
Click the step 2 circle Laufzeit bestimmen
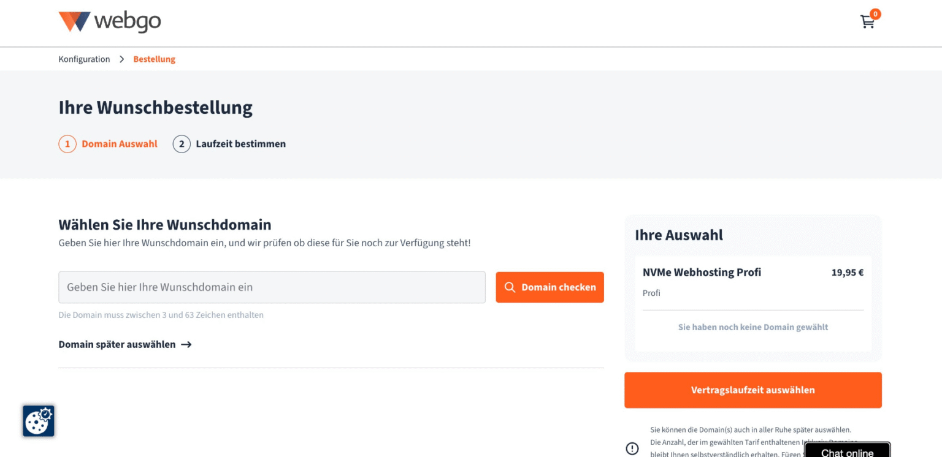pos(182,143)
